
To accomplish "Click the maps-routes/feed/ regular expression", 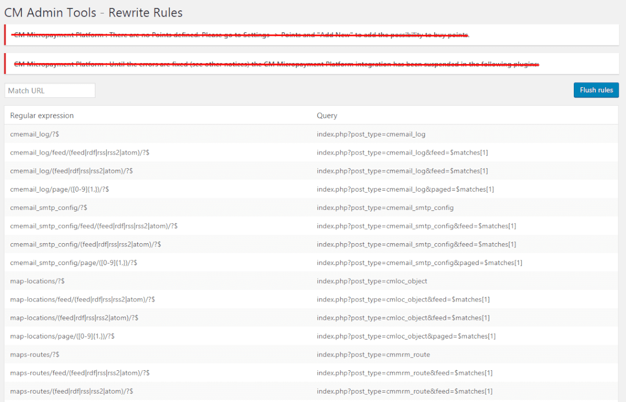I will click(80, 373).
